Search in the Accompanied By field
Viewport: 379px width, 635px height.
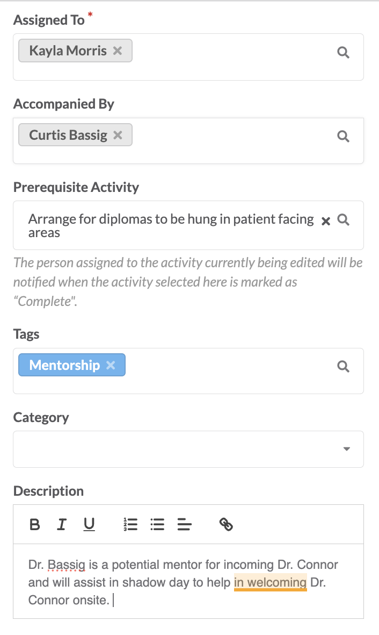344,136
